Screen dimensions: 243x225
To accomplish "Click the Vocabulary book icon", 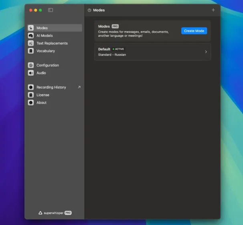I will click(x=31, y=51).
